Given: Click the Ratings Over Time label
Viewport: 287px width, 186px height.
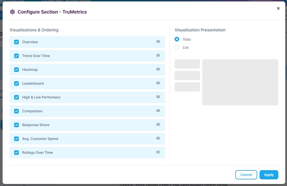Looking at the screenshot, I should click(38, 153).
